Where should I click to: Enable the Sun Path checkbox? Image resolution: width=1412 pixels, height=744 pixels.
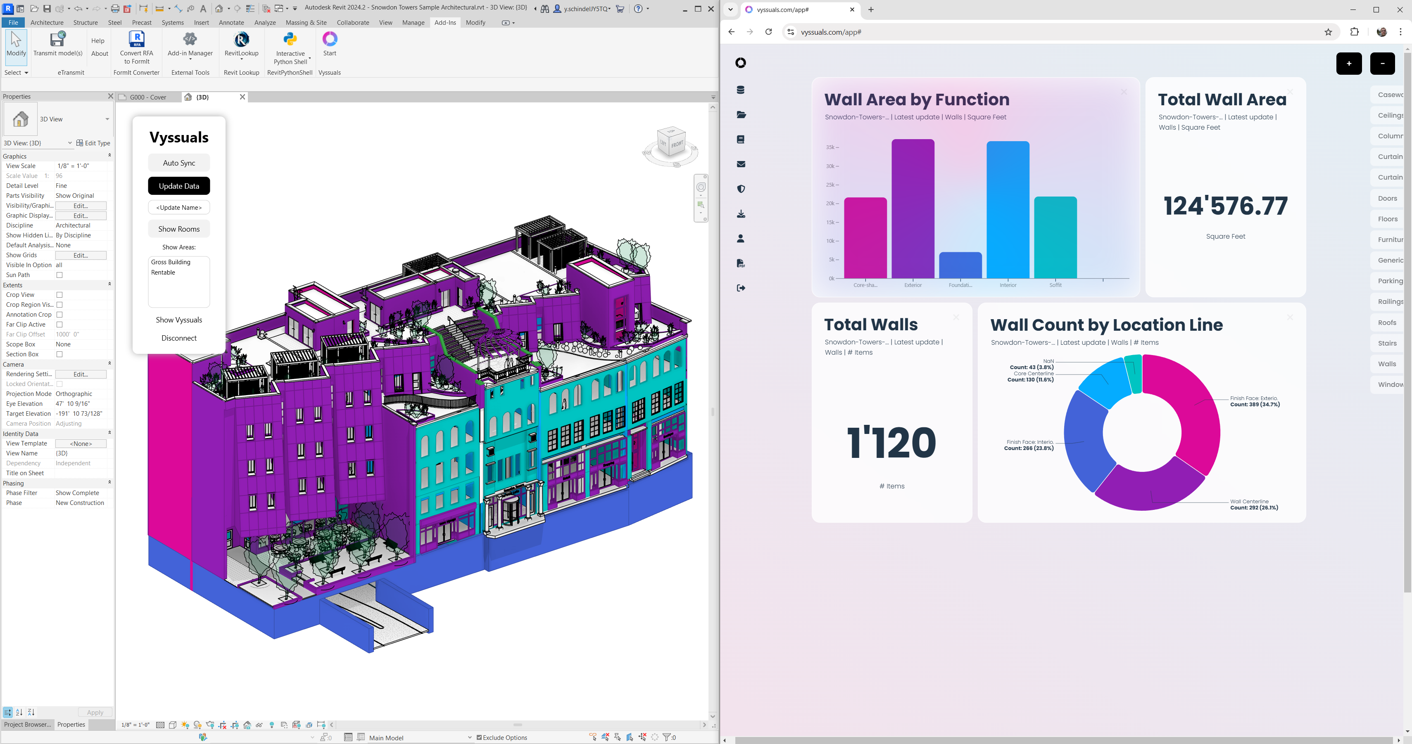point(60,275)
